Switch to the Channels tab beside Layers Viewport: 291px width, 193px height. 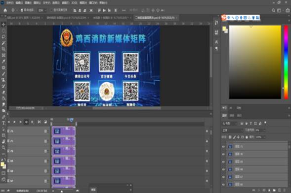point(232,116)
